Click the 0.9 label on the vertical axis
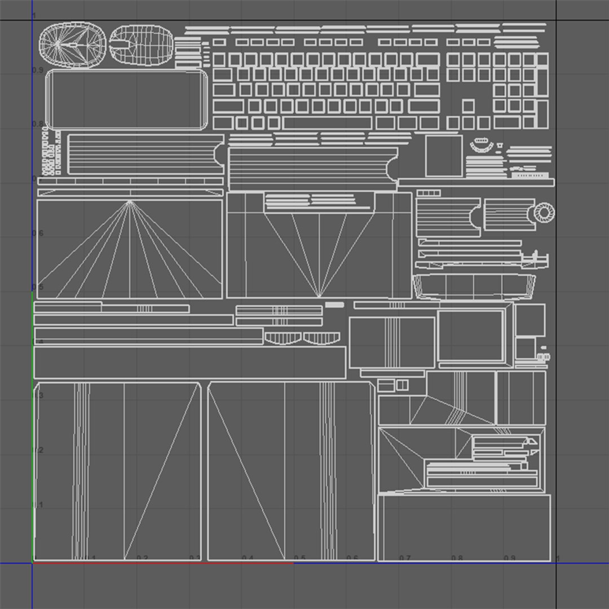609x609 pixels. (38, 70)
